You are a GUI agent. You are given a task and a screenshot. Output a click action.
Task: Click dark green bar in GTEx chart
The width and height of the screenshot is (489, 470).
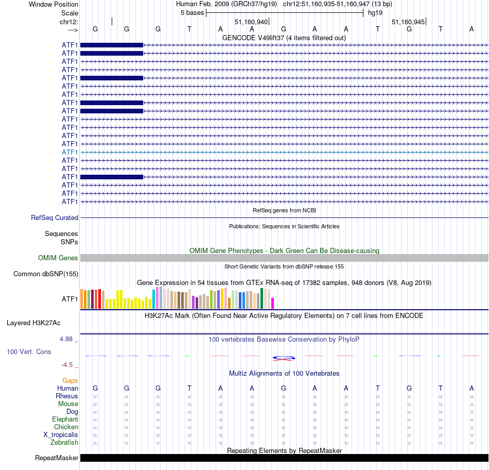coord(261,298)
